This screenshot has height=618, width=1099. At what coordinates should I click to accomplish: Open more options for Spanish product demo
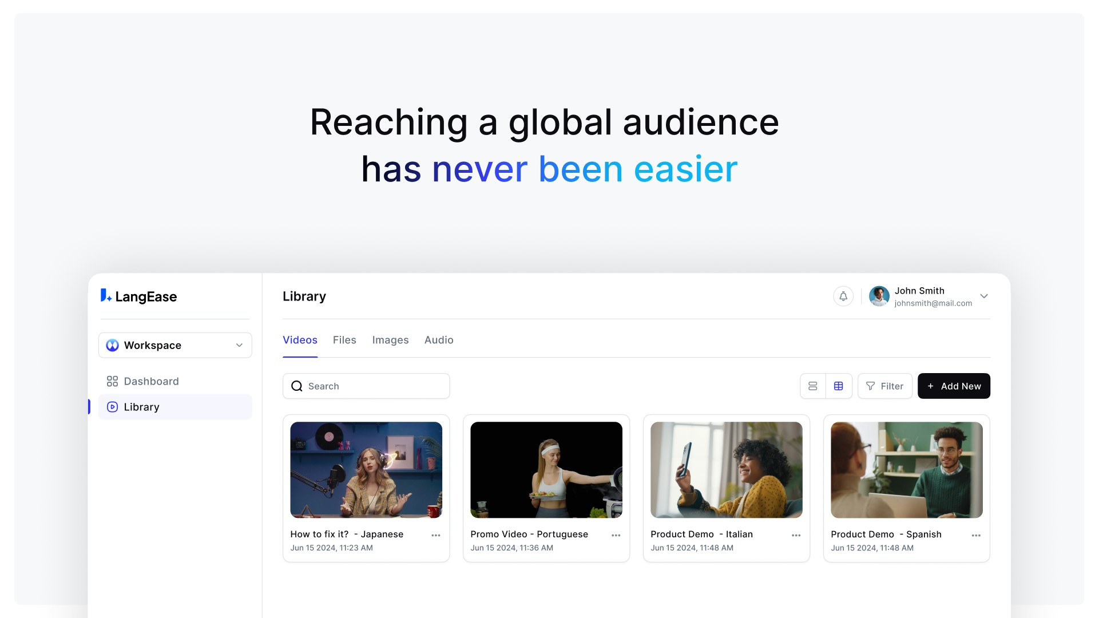click(x=977, y=536)
